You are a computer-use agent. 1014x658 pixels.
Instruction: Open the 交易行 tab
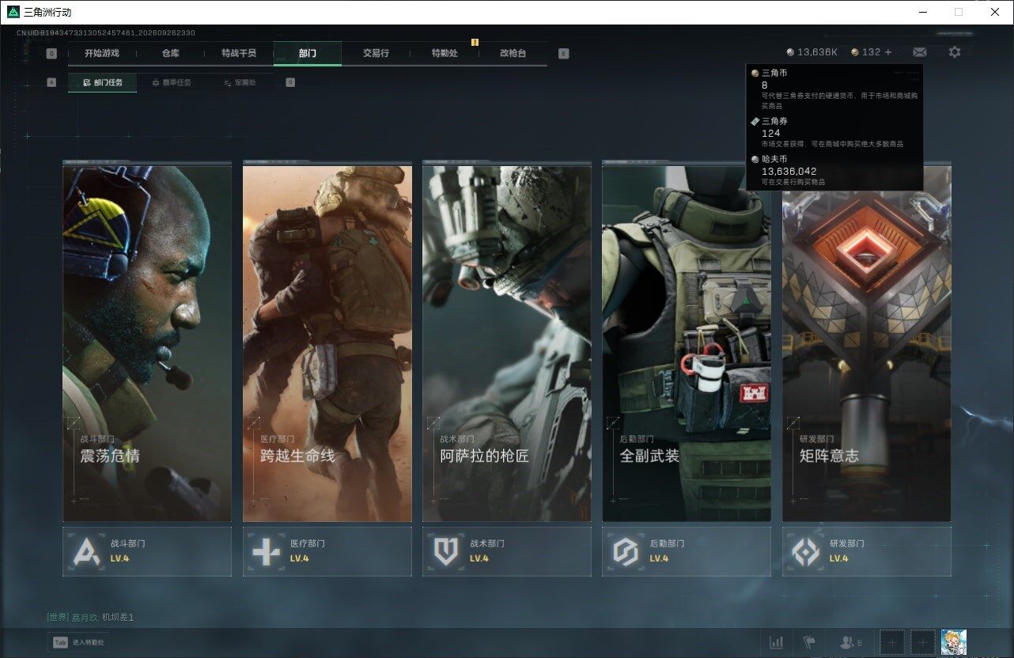[376, 53]
